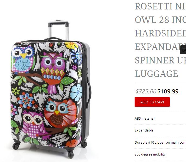Click the HARDSIDED title line

[160, 33]
